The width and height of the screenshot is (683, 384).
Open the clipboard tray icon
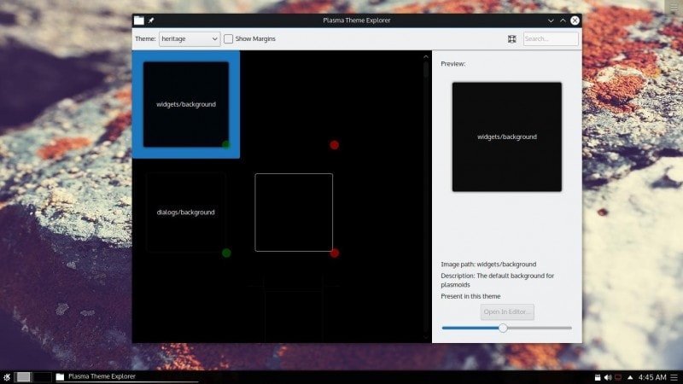click(x=598, y=377)
